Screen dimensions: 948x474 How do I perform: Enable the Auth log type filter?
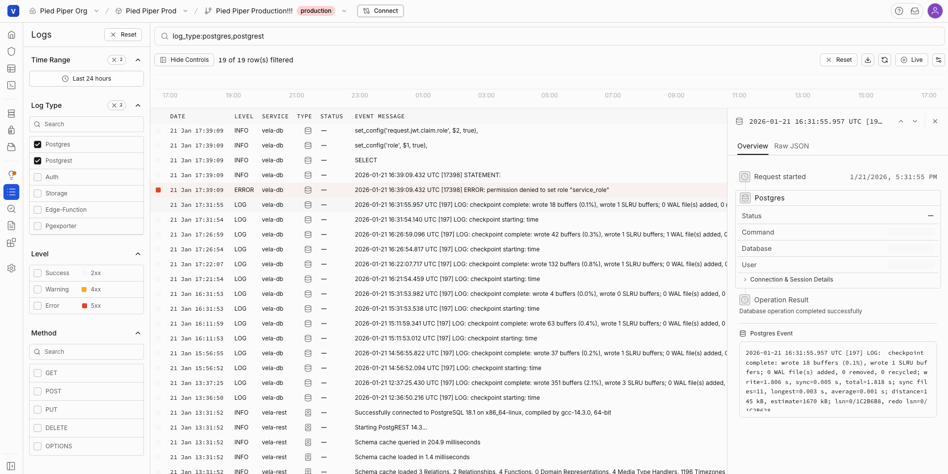coord(38,177)
